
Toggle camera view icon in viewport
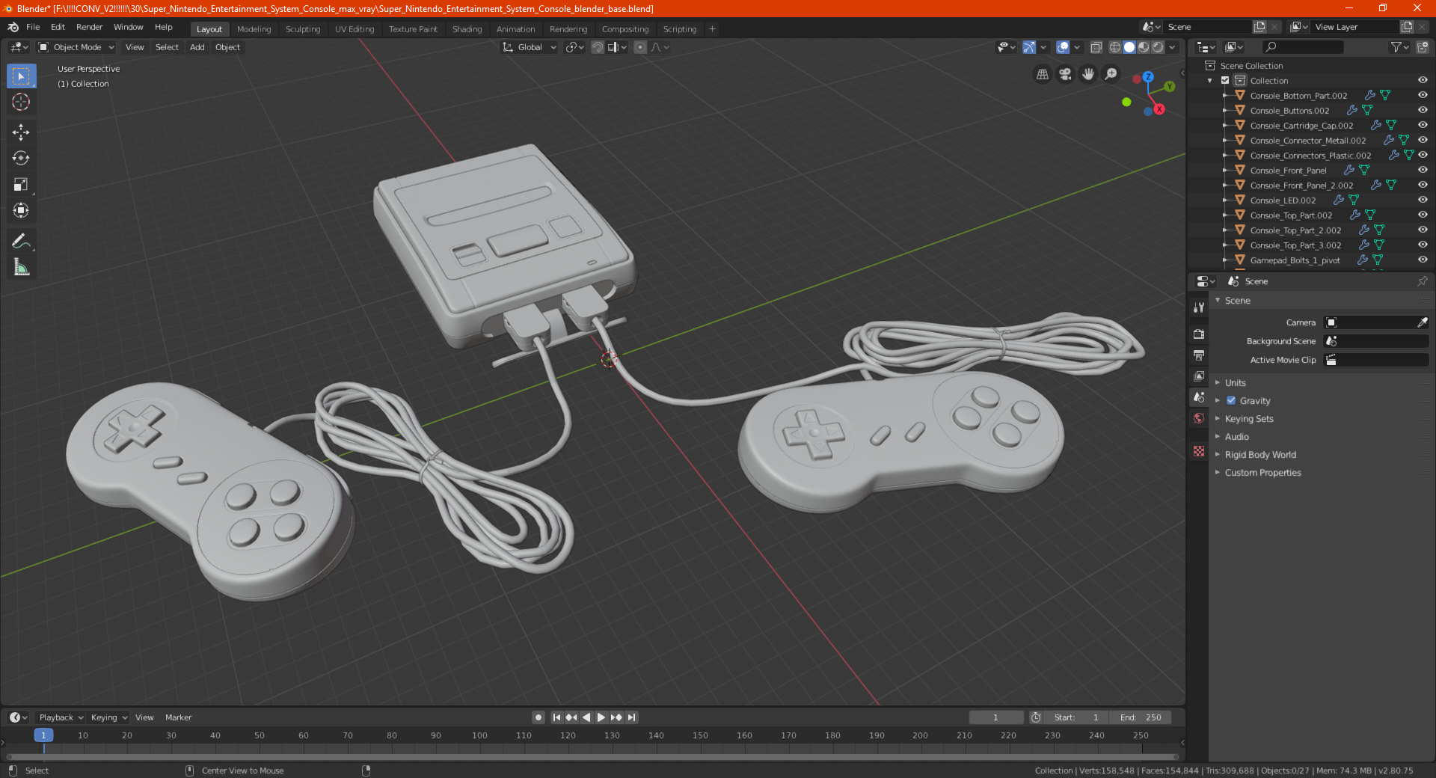pos(1065,74)
